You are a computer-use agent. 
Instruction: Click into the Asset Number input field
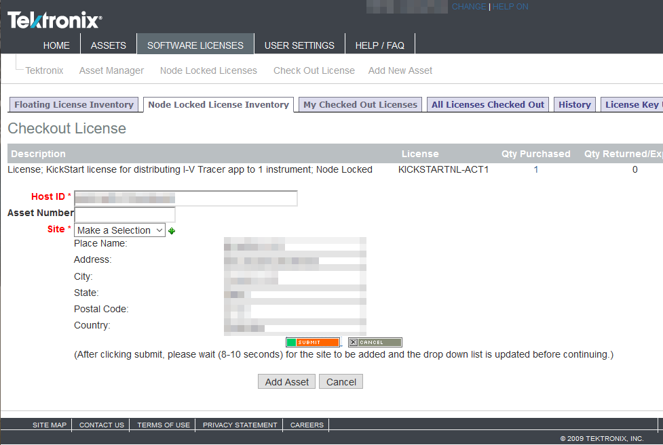pyautogui.click(x=125, y=215)
